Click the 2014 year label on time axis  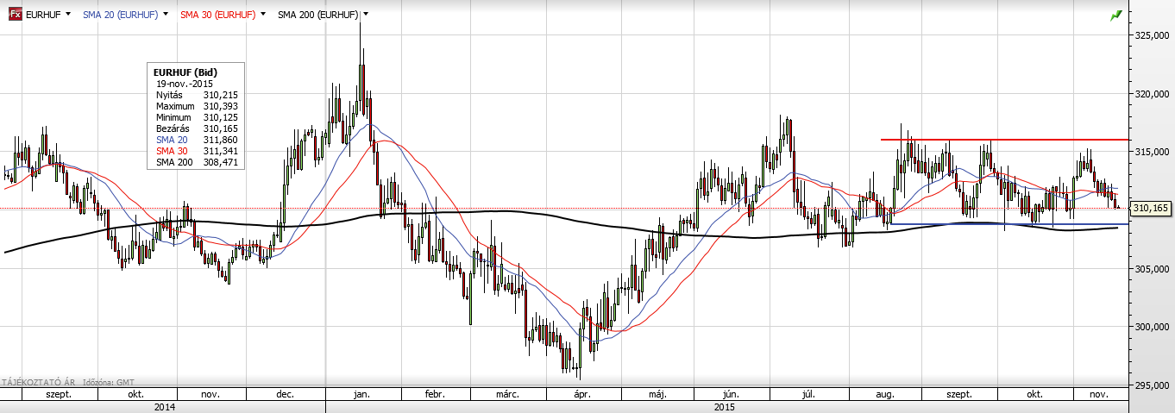coord(164,405)
